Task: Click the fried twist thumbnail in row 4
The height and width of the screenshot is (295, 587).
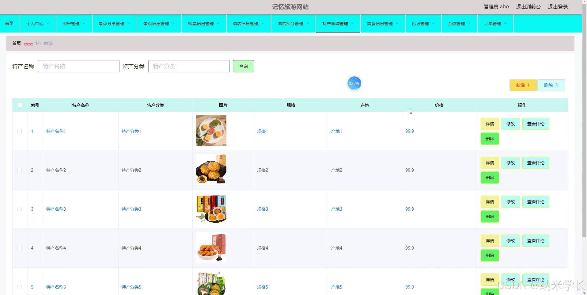Action: coord(211,247)
